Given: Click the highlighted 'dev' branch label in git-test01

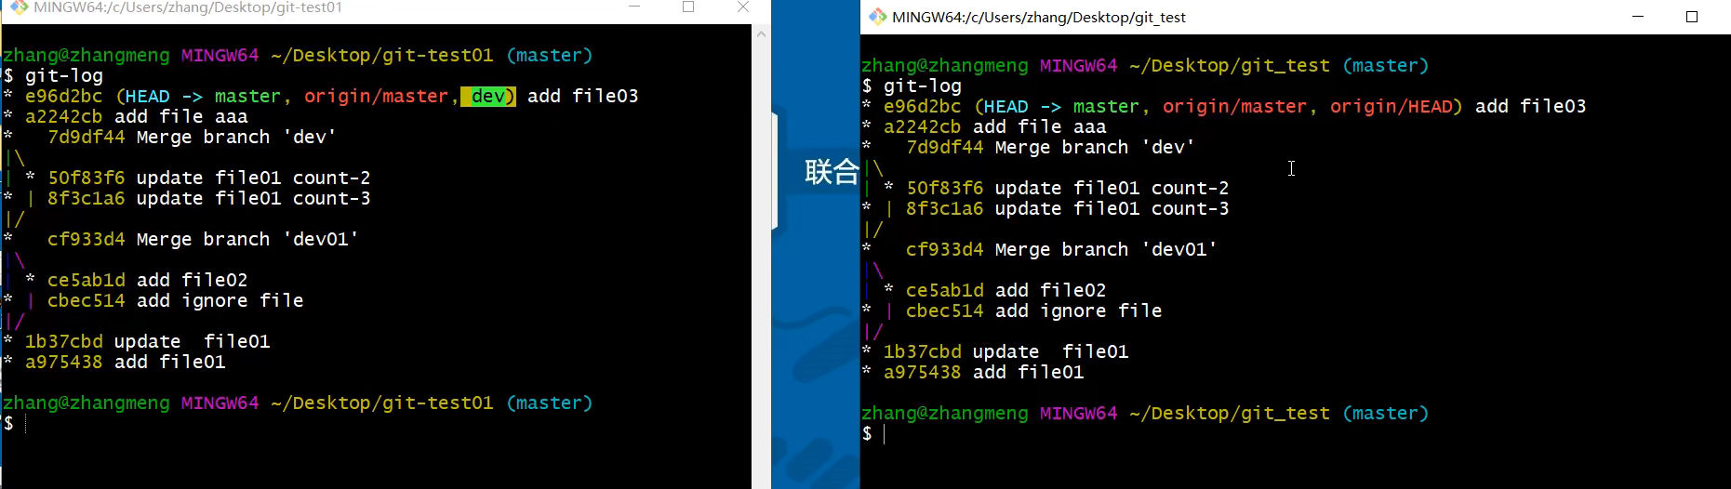Looking at the screenshot, I should pyautogui.click(x=487, y=96).
